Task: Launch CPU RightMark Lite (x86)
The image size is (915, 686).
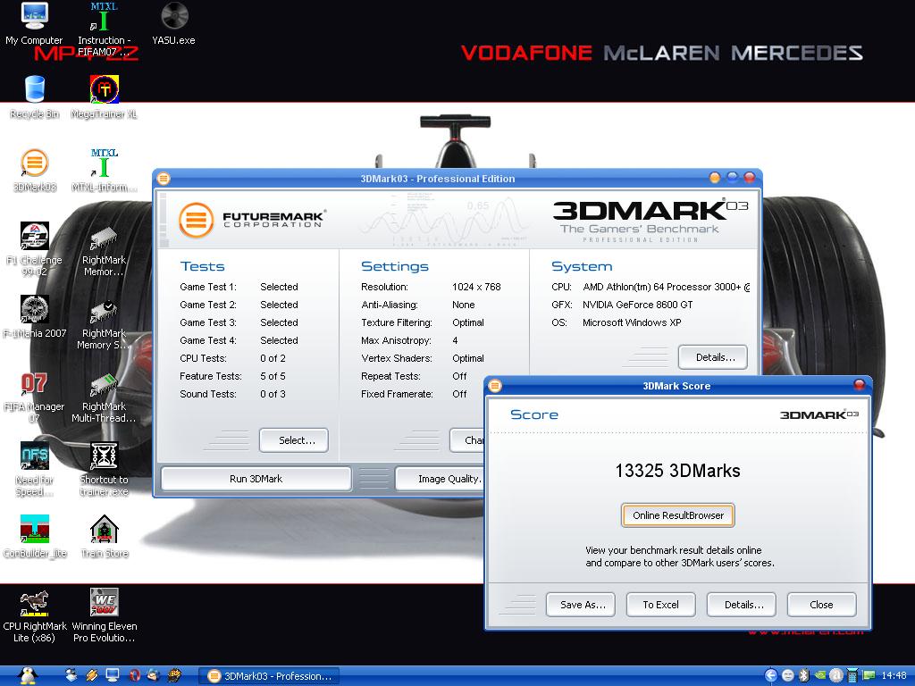Action: coord(35,616)
